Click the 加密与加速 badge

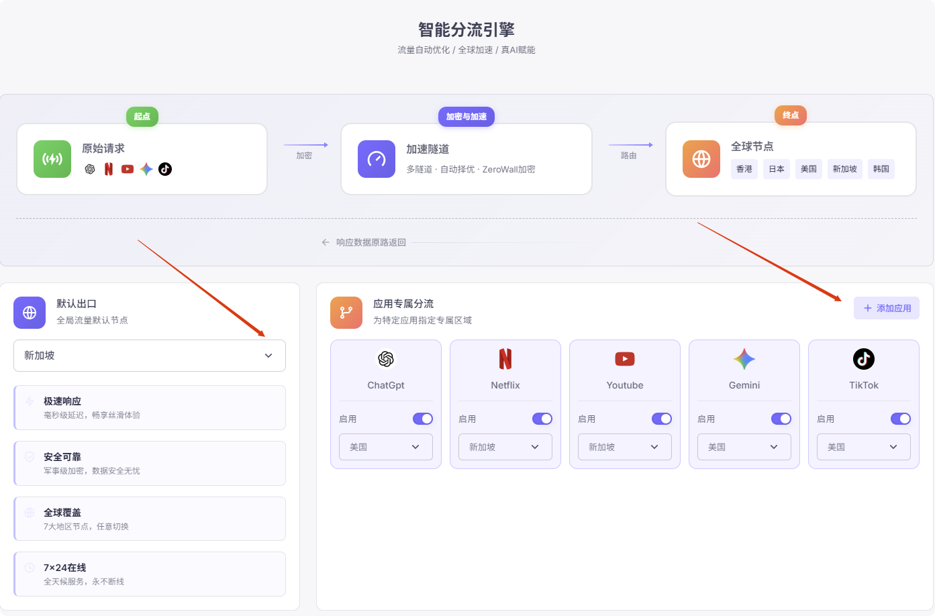[466, 117]
